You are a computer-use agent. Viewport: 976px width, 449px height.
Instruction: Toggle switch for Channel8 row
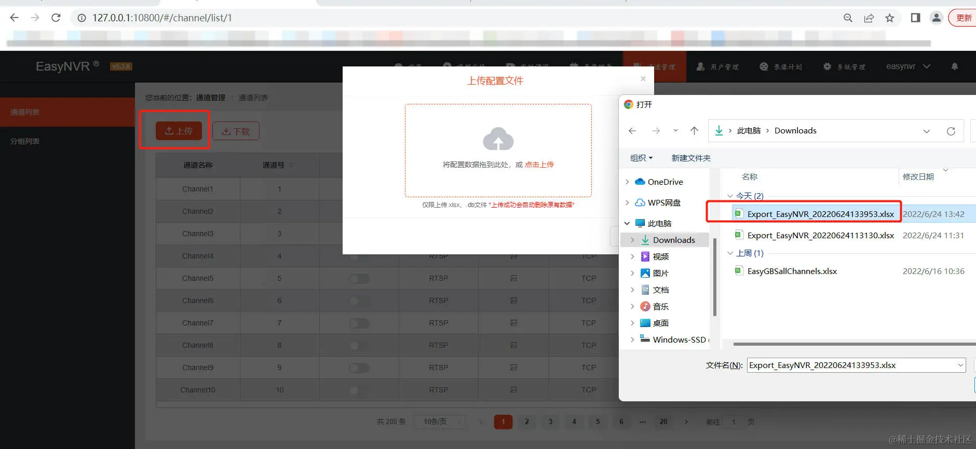tap(359, 346)
